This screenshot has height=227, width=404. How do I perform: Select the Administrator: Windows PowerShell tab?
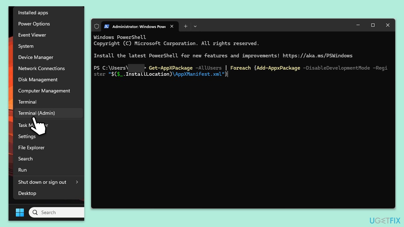pyautogui.click(x=140, y=26)
